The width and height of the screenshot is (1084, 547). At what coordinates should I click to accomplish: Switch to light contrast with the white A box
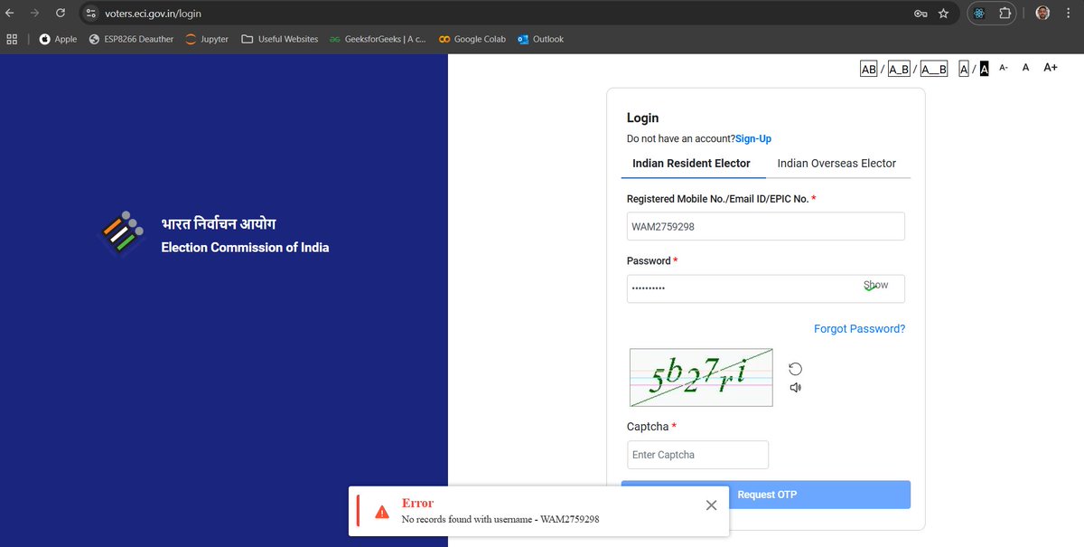964,69
